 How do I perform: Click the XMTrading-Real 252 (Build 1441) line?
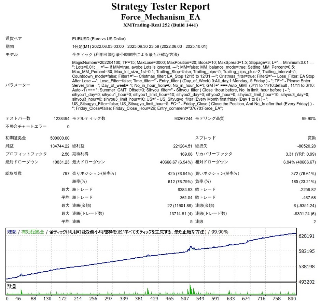(x=160, y=25)
